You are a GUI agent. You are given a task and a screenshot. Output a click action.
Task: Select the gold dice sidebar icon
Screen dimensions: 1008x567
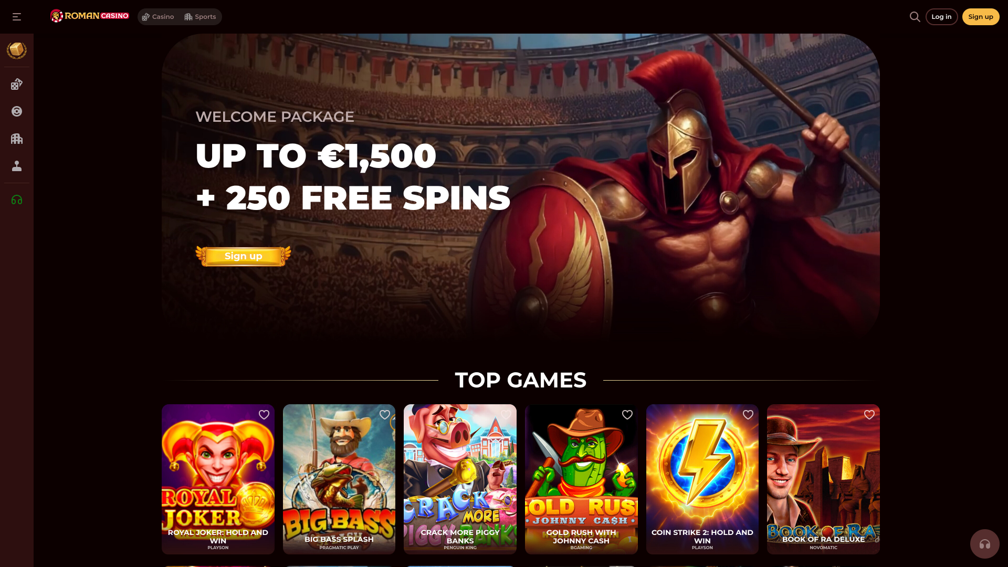click(17, 50)
